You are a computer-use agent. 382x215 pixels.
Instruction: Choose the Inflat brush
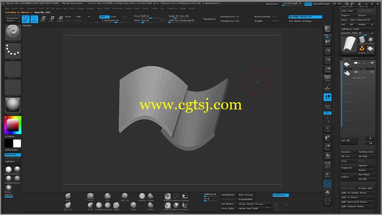coord(90,206)
